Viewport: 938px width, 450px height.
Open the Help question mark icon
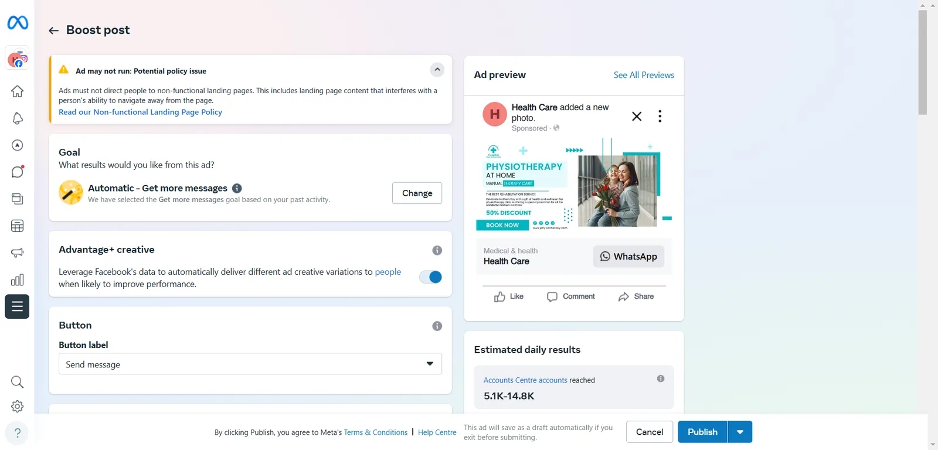coord(18,433)
